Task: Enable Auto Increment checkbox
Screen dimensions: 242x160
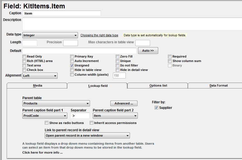Action: [x=72, y=61]
